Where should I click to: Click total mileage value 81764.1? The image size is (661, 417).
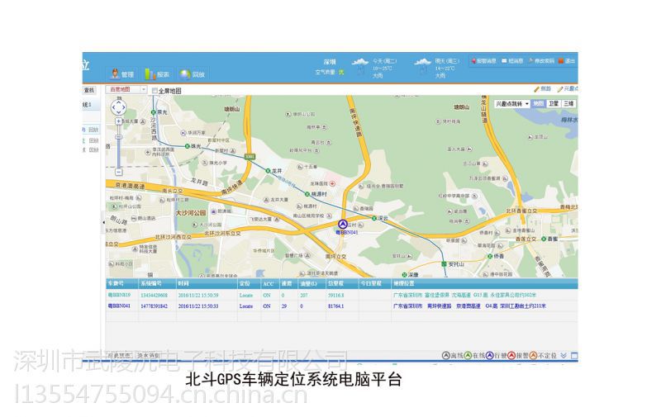[x=336, y=306]
